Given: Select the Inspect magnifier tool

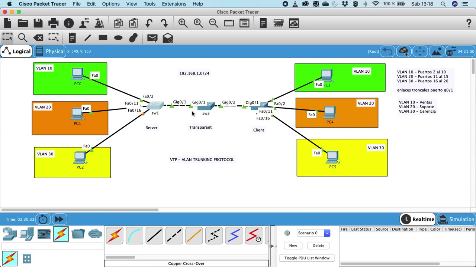Looking at the screenshot, I should (x=23, y=38).
